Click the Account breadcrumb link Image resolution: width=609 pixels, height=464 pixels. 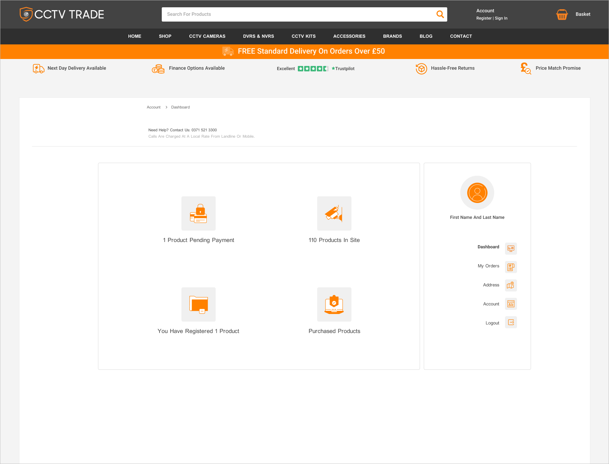(x=154, y=107)
